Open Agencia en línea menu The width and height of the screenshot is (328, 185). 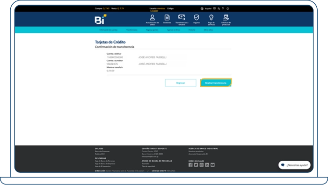[174, 30]
